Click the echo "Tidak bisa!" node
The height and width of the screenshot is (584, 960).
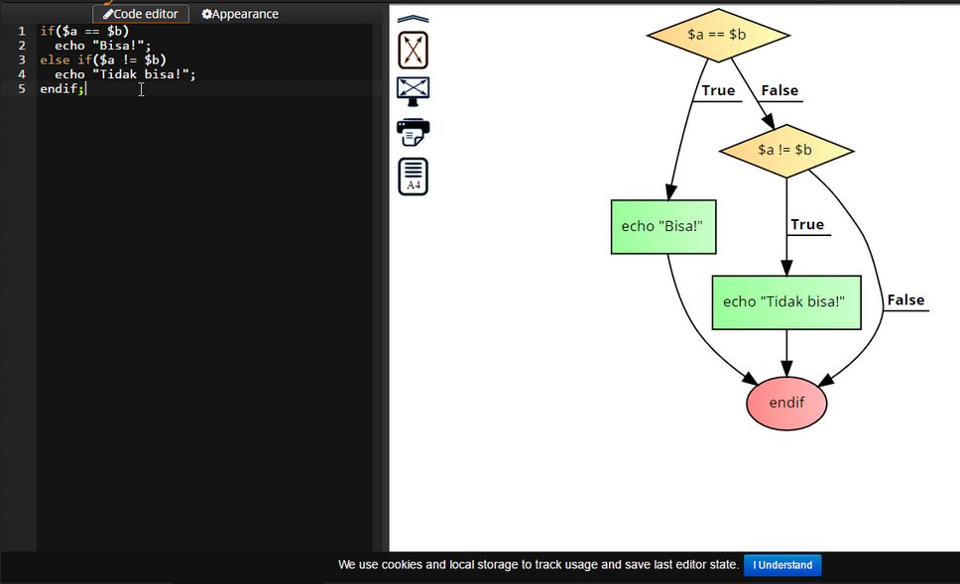[x=785, y=301]
